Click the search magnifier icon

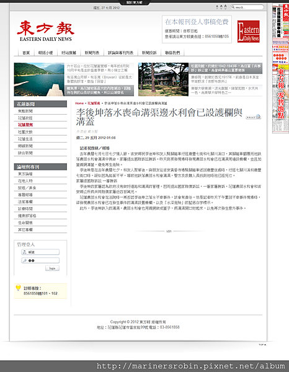tap(233, 7)
